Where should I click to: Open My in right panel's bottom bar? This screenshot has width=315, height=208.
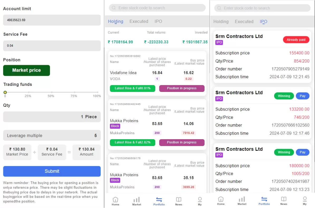[305, 201]
